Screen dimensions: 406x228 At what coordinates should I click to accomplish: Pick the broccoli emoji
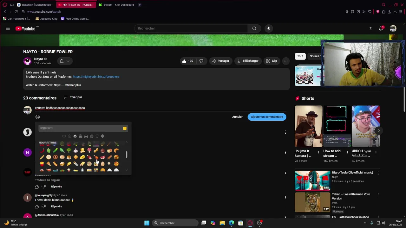[69, 150]
